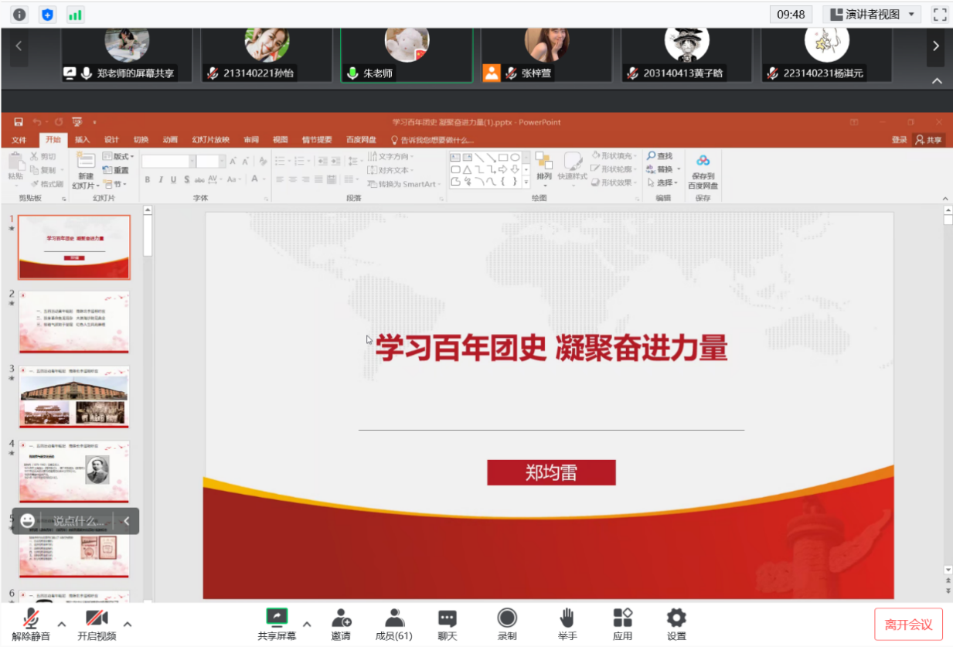Enter full screen mode

pyautogui.click(x=939, y=15)
